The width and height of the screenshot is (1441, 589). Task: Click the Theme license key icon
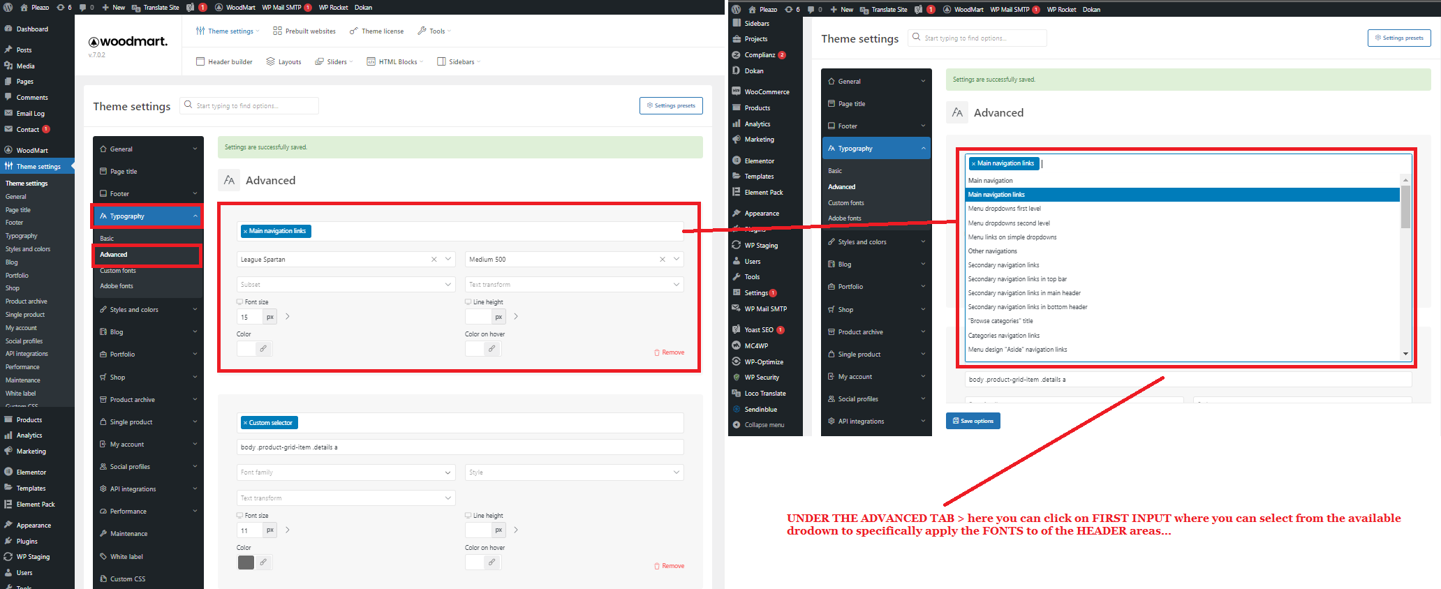354,31
